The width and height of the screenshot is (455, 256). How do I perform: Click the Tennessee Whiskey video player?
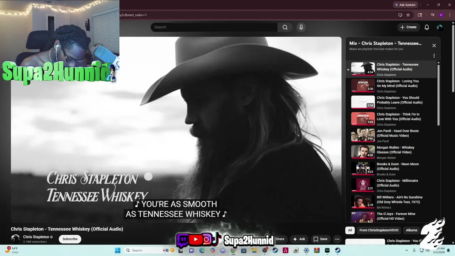pyautogui.click(x=176, y=130)
